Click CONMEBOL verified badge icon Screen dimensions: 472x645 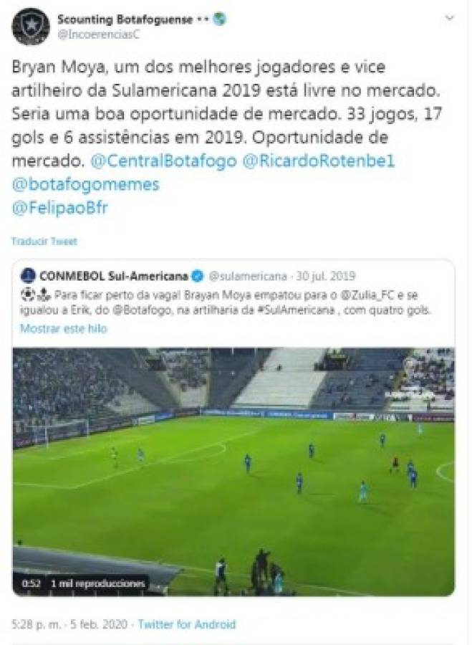coord(198,276)
